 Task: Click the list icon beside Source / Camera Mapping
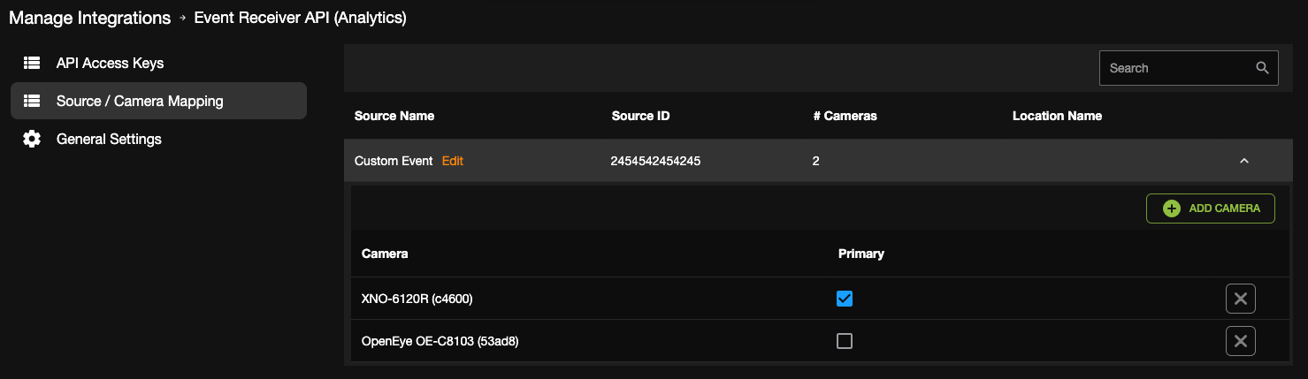[x=32, y=102]
